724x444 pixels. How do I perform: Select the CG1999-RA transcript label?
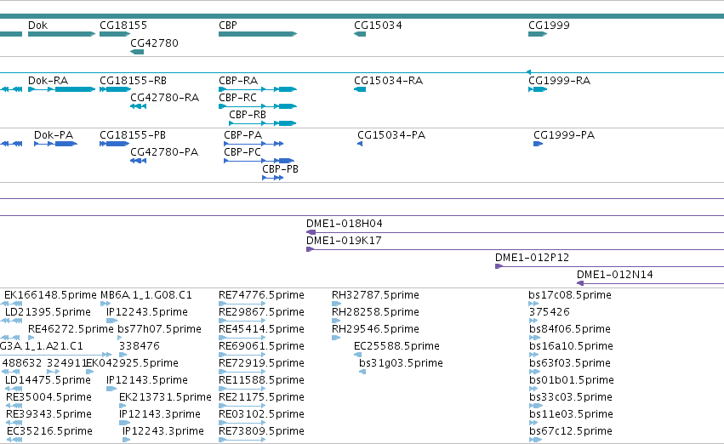pyautogui.click(x=559, y=81)
